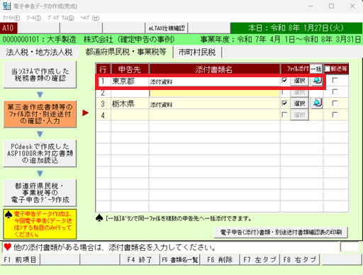Click the application icon in the title bar
363x275 pixels.
[6, 6]
